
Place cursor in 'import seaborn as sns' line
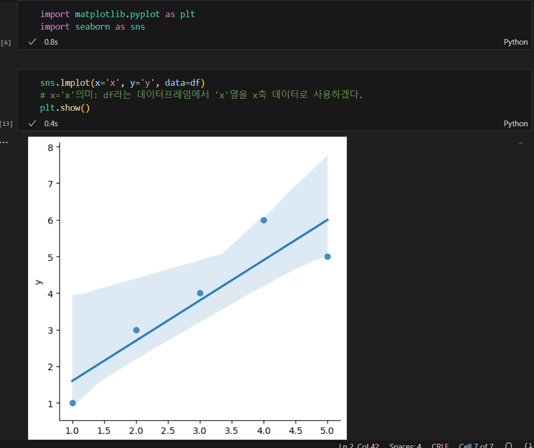pyautogui.click(x=93, y=27)
